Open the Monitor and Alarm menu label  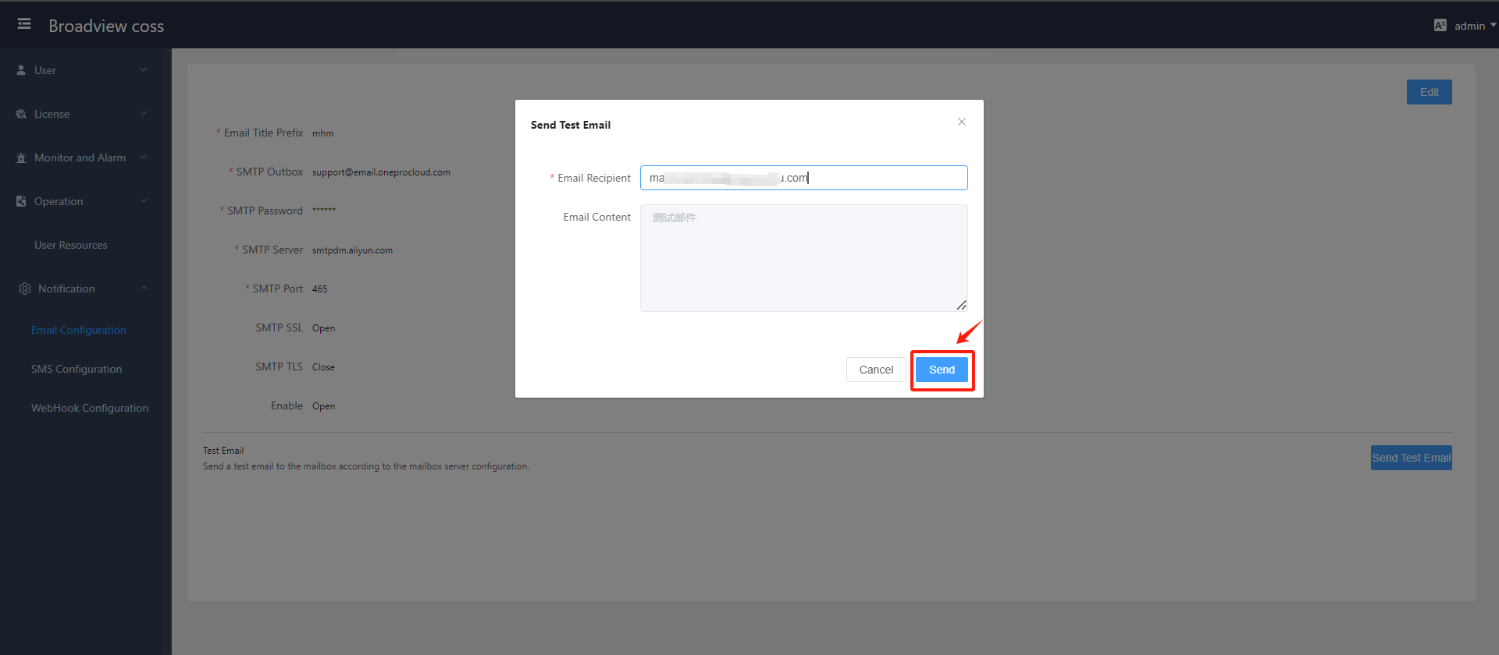[80, 158]
